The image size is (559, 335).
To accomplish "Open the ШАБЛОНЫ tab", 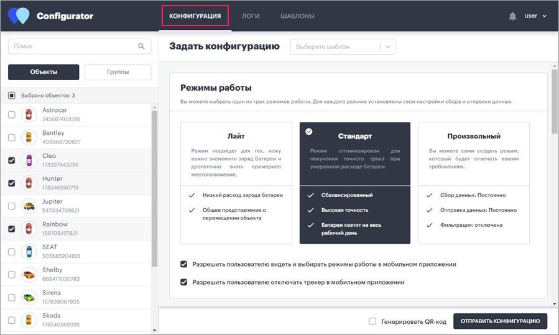I will [x=297, y=16].
